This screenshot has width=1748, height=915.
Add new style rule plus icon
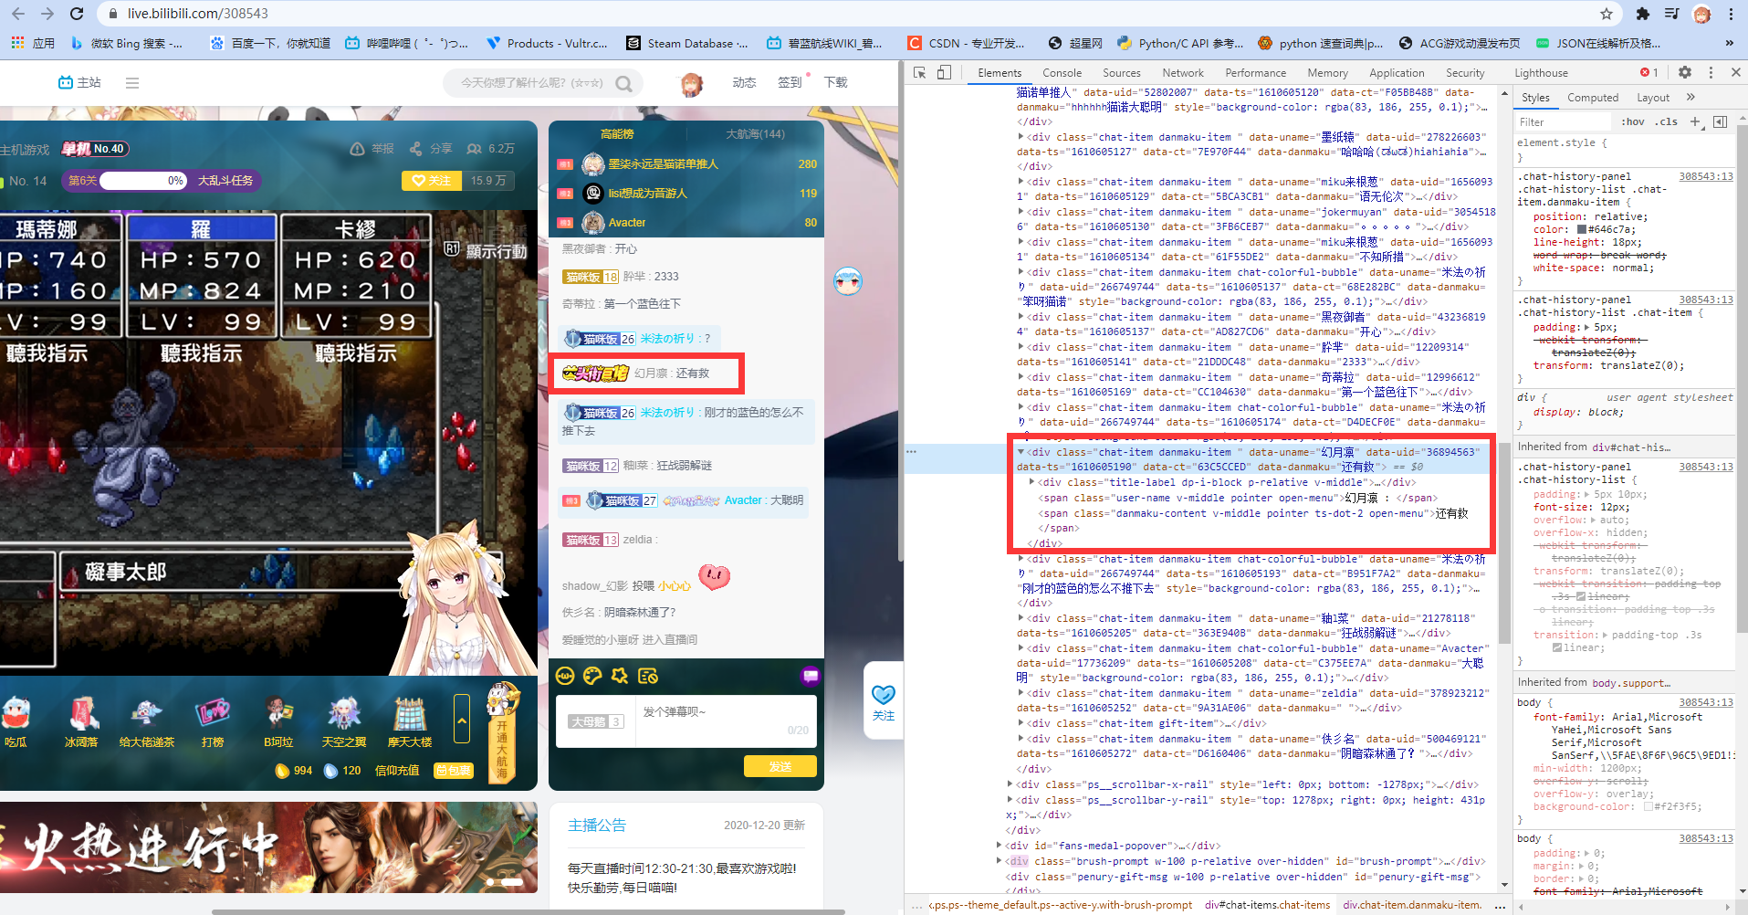(1695, 121)
